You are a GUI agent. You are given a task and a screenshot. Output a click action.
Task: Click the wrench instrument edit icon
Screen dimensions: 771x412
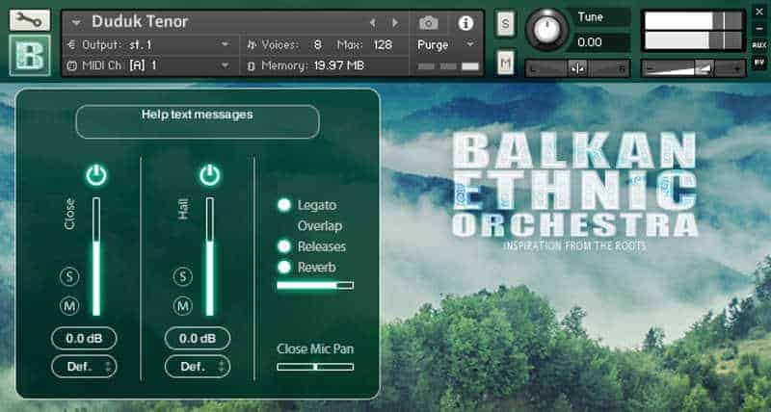[x=29, y=19]
